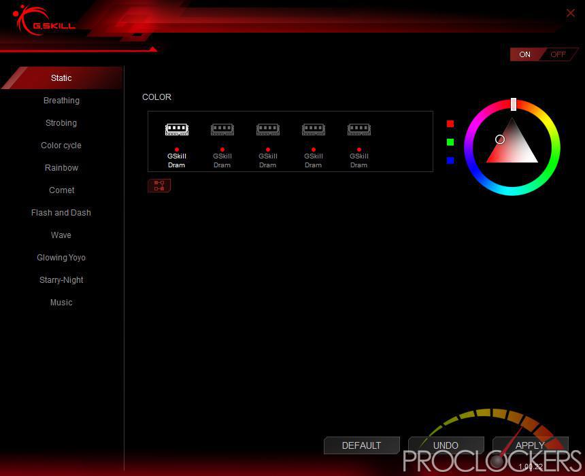This screenshot has width=585, height=476.
Task: Click the UNDO button
Action: (446, 445)
